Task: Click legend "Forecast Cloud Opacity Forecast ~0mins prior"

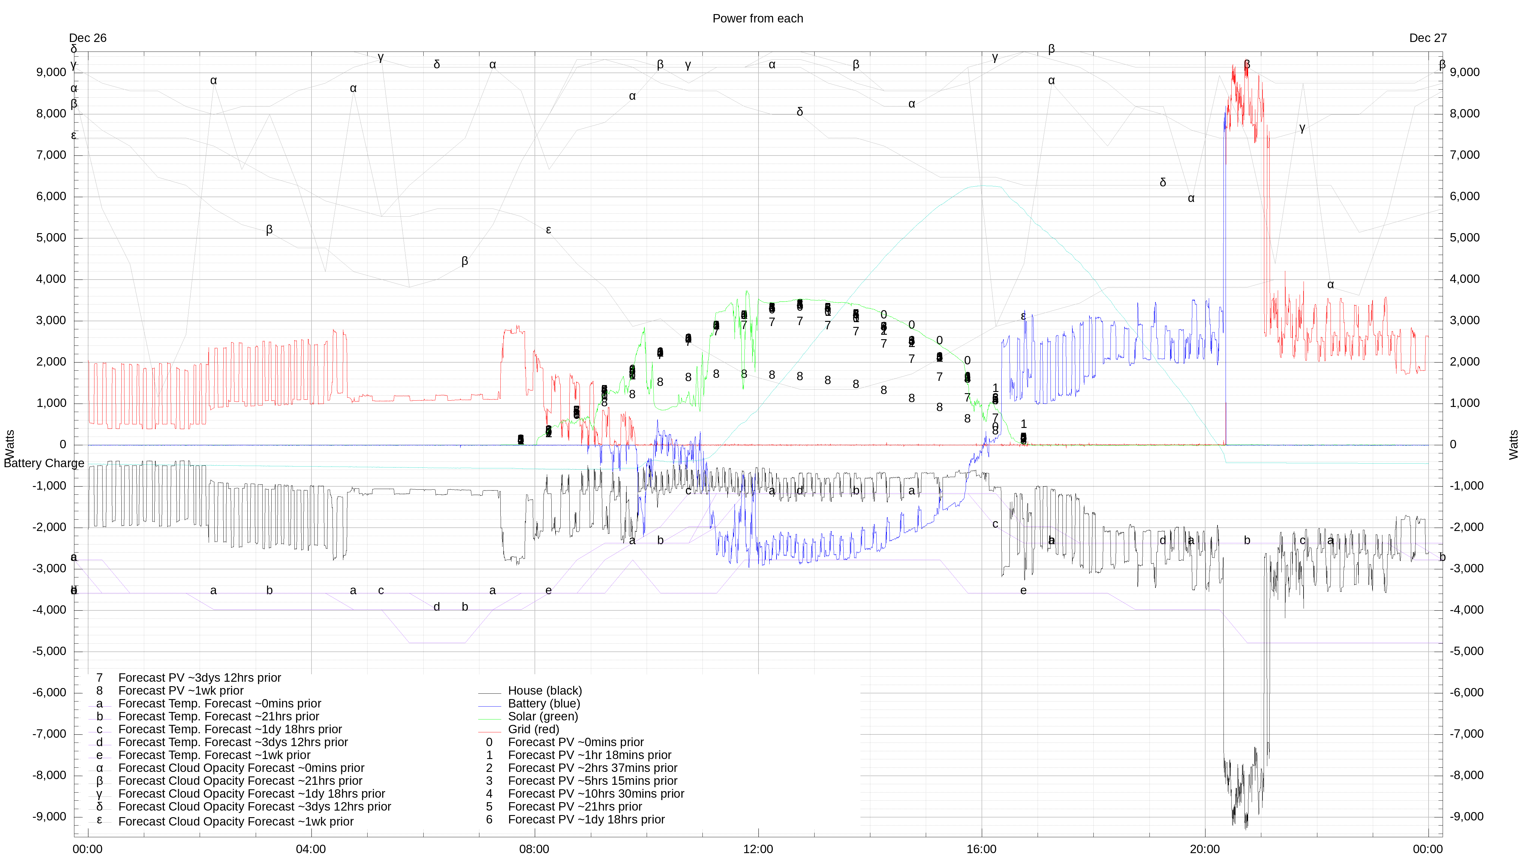Action: click(x=241, y=768)
